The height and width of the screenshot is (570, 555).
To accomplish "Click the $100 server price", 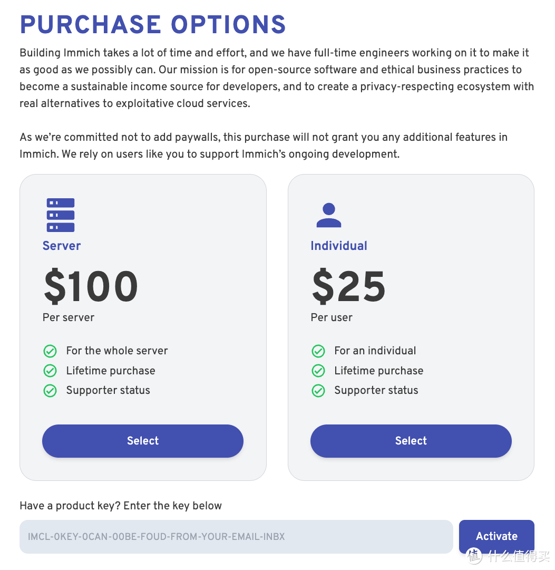I will pyautogui.click(x=91, y=287).
